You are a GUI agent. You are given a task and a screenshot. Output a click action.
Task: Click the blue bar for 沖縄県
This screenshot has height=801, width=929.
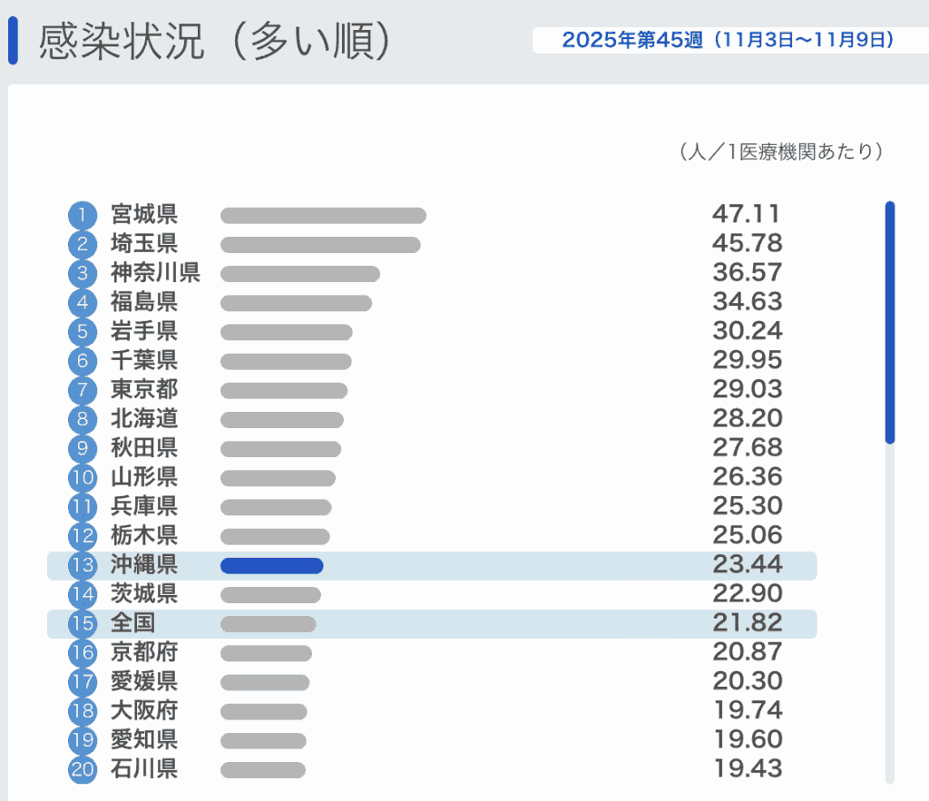[x=271, y=566]
